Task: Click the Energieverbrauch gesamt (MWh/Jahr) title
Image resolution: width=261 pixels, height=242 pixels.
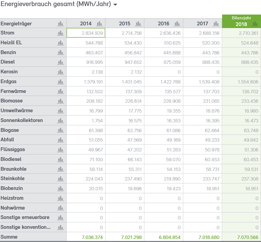Action: [56, 4]
